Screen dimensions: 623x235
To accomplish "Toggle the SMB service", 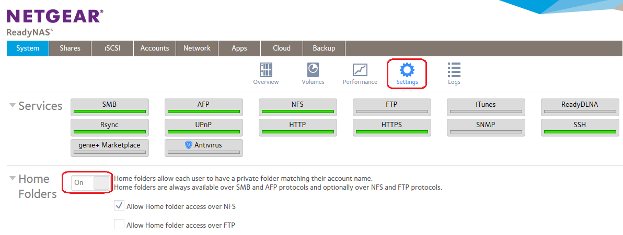I will [110, 107].
